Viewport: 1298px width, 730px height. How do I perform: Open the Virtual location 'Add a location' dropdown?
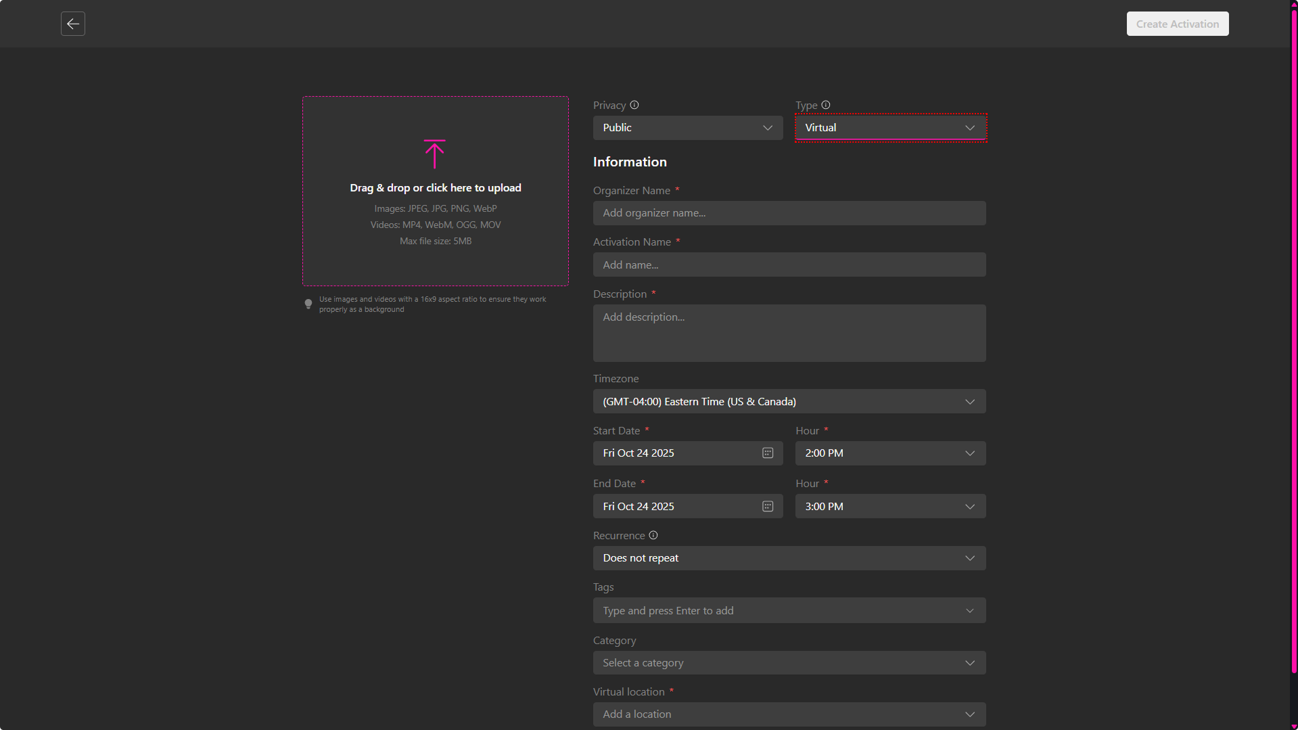[789, 714]
